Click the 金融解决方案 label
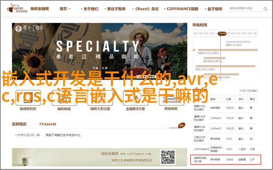This screenshot has width=273, height=170. point(135,109)
